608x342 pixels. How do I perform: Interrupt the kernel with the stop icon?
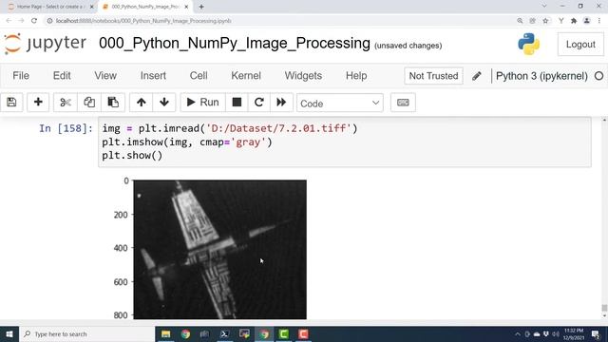click(x=237, y=103)
